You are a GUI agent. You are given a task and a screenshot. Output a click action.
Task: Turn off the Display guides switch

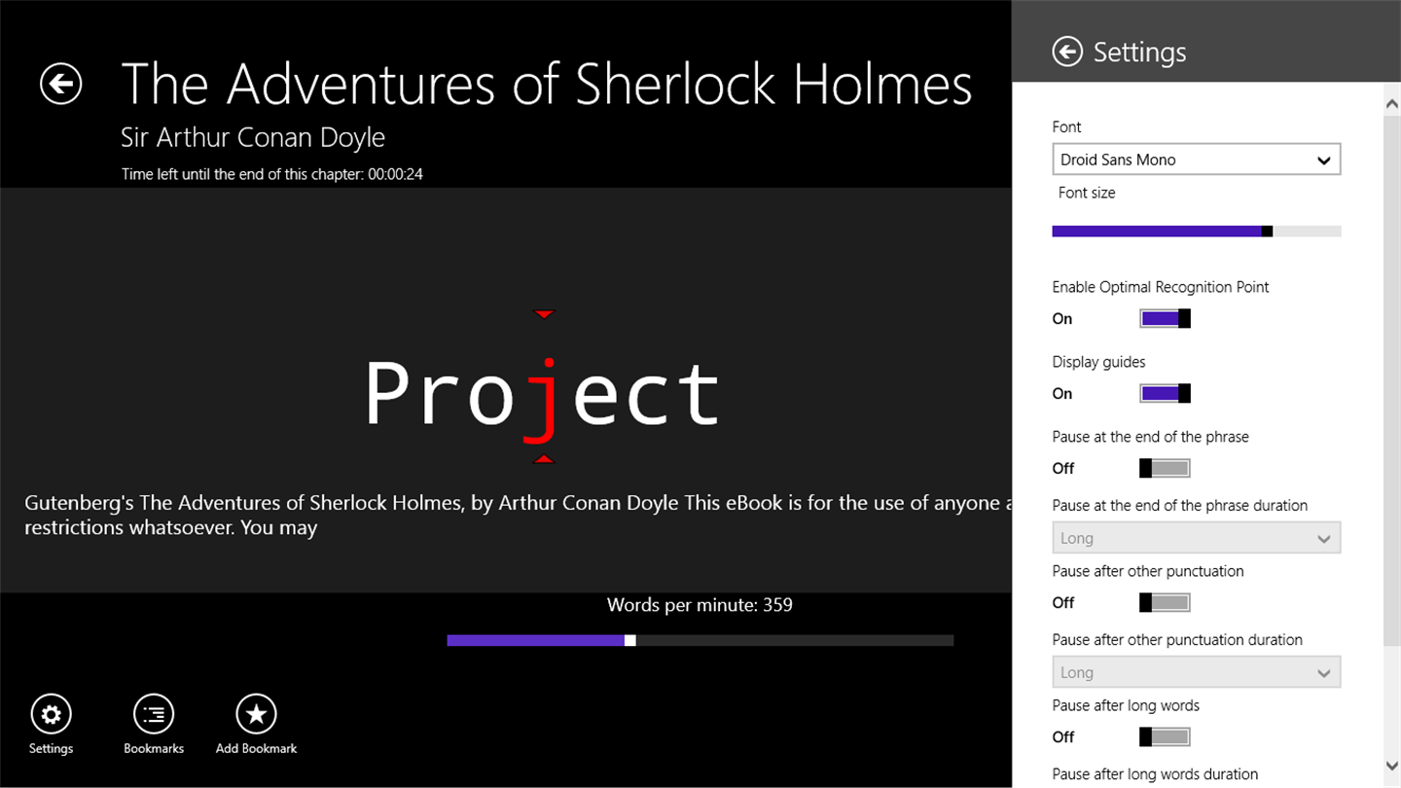coord(1165,393)
